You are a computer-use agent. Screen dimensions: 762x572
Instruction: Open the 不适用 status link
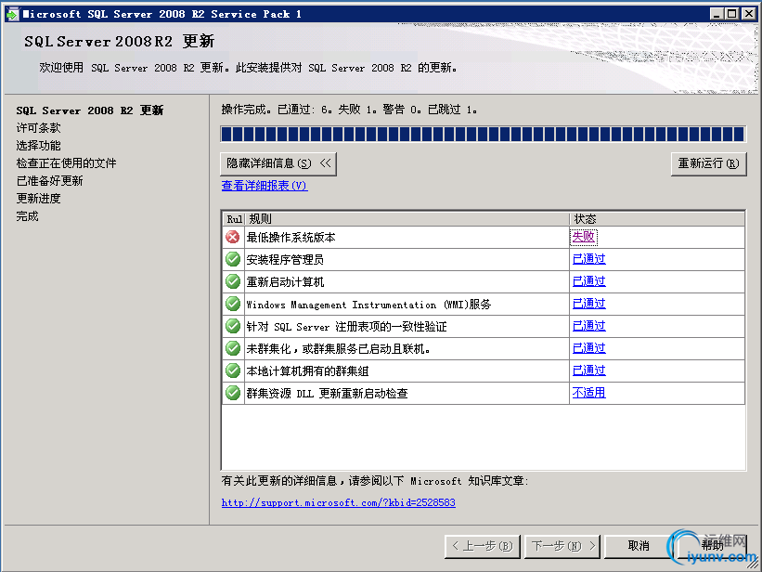(x=589, y=393)
